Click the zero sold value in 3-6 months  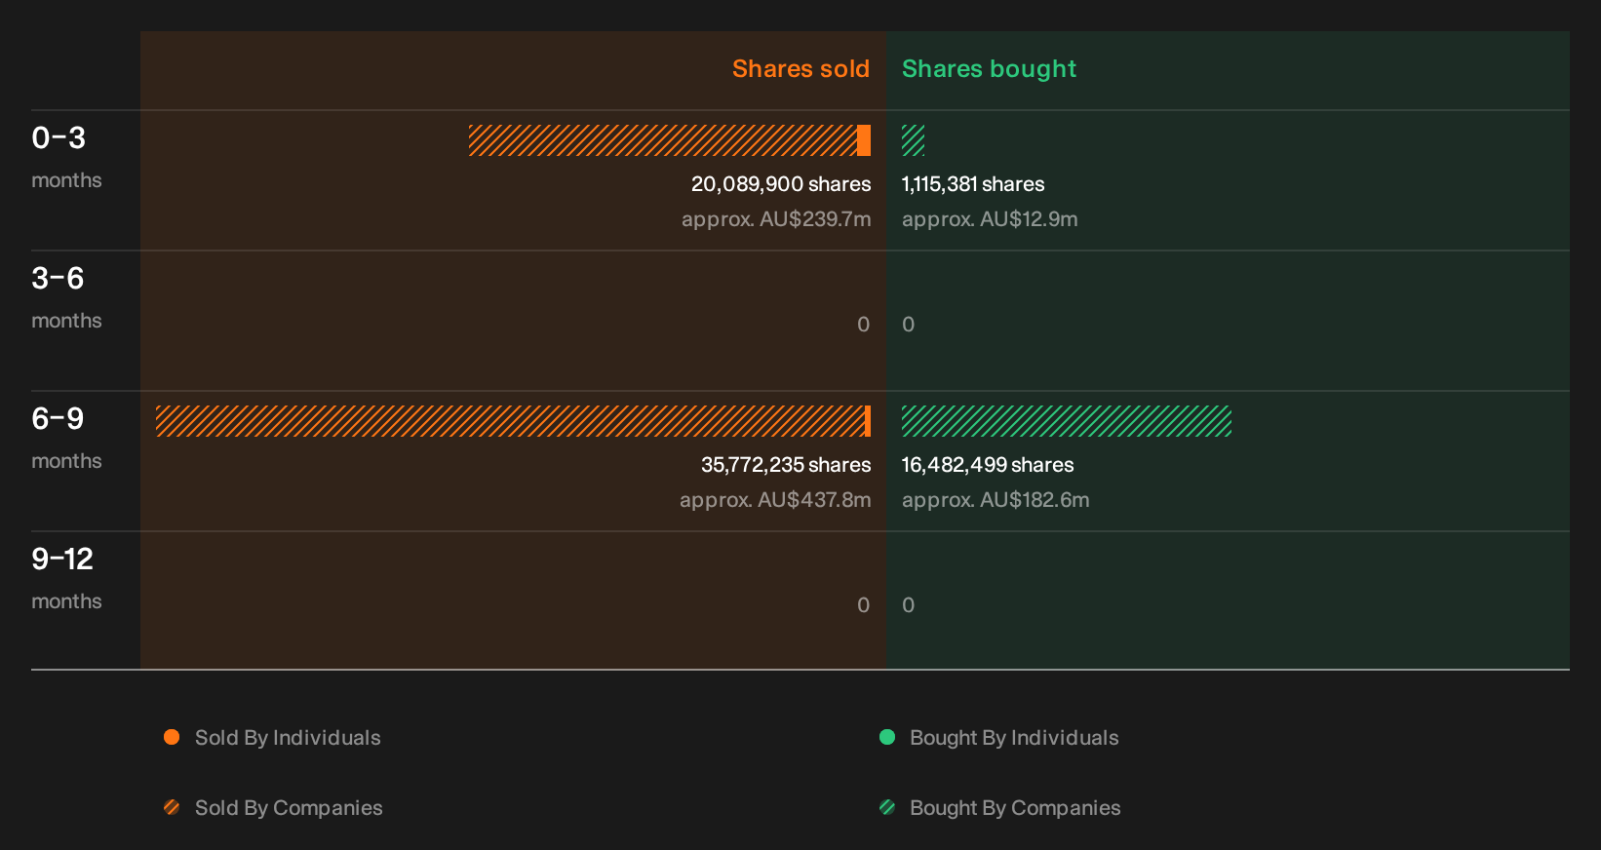tap(864, 325)
